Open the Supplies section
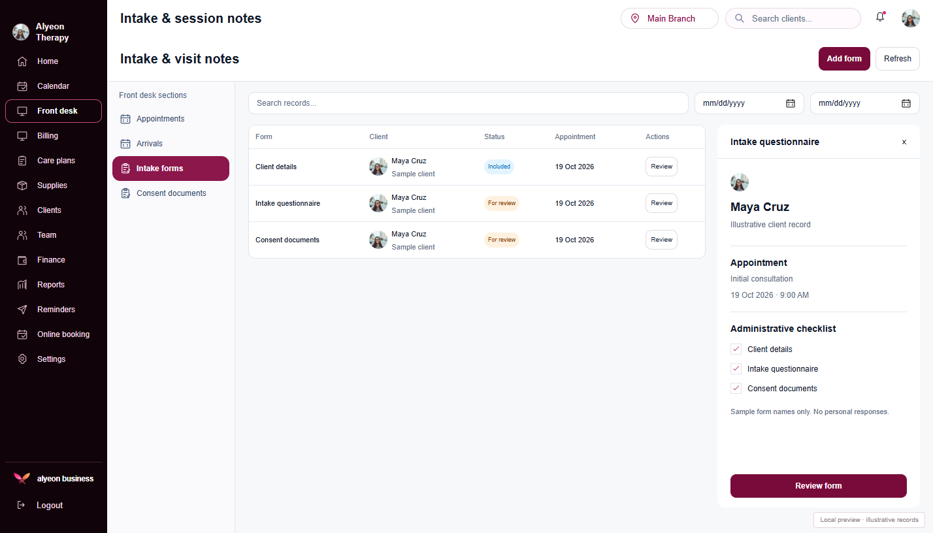The image size is (933, 533). point(54,186)
